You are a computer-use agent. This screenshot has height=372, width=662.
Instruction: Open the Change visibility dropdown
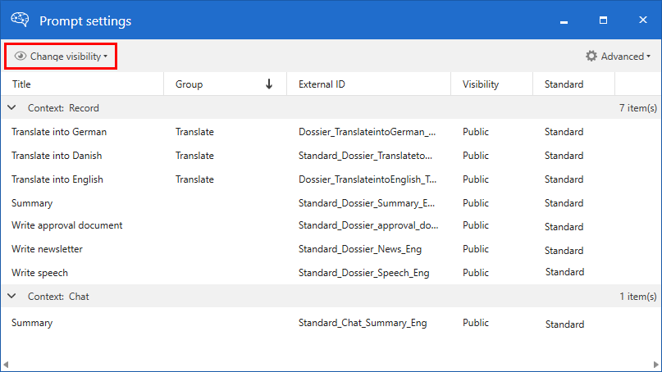point(61,56)
